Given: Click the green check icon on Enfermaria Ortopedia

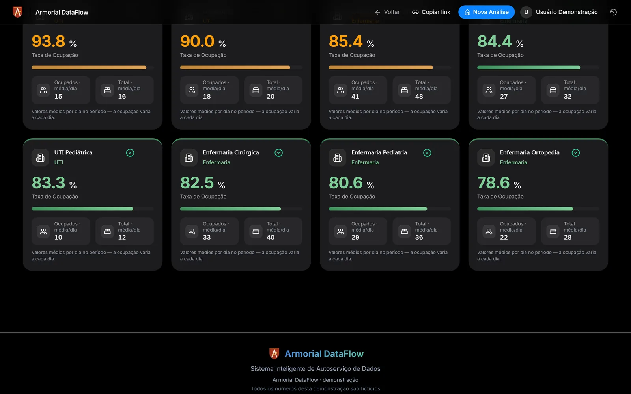Looking at the screenshot, I should pos(576,153).
